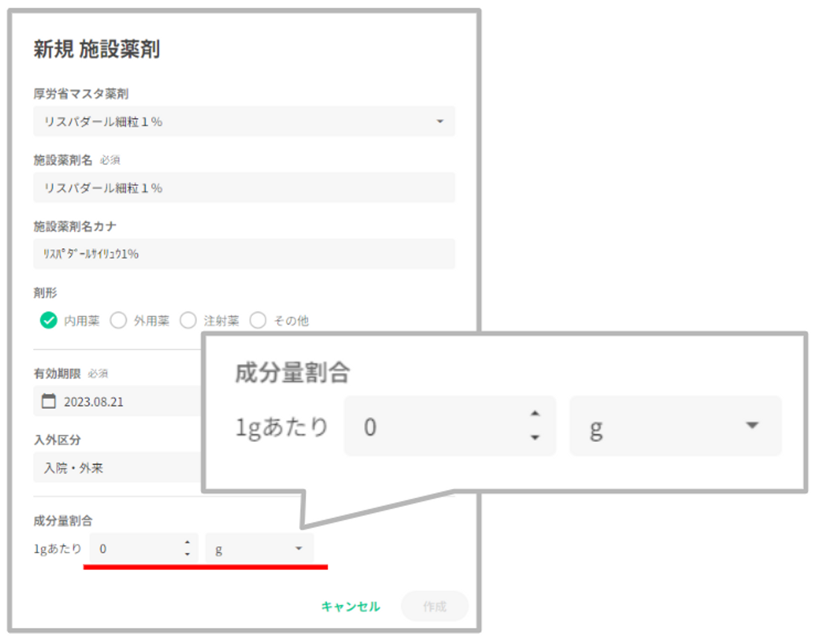Viewport: 820px width, 640px height.
Task: Select the 外用薬 radio button
Action: 118,320
